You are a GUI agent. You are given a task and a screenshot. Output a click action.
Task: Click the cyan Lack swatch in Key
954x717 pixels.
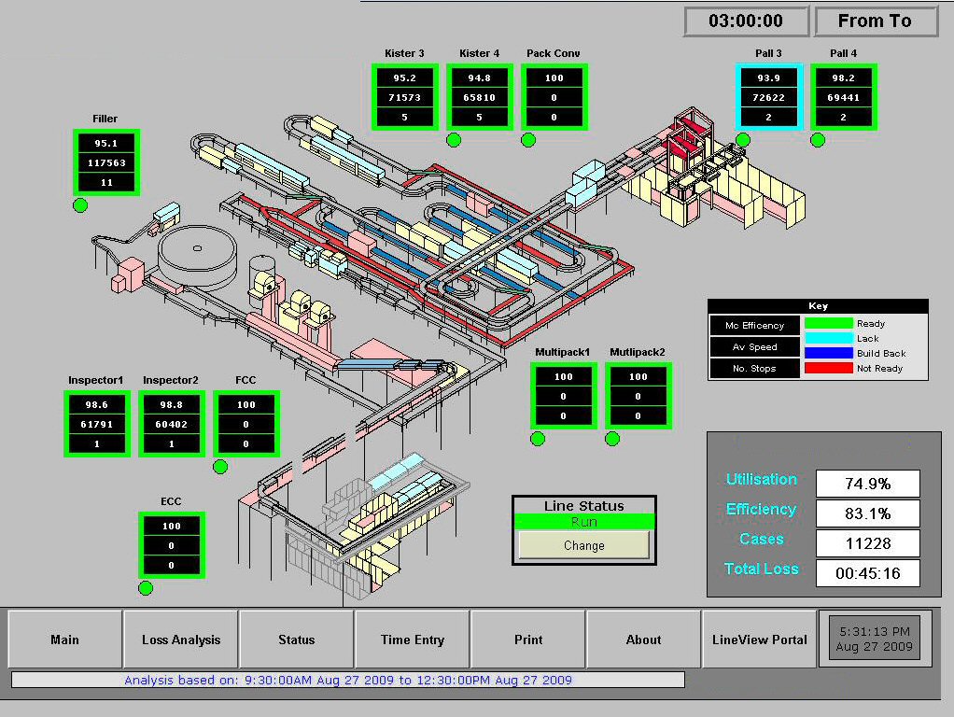click(x=829, y=338)
